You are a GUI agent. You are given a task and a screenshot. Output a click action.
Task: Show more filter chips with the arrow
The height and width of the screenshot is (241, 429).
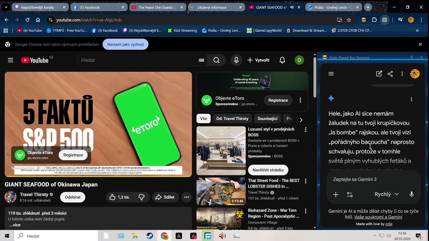(x=301, y=120)
